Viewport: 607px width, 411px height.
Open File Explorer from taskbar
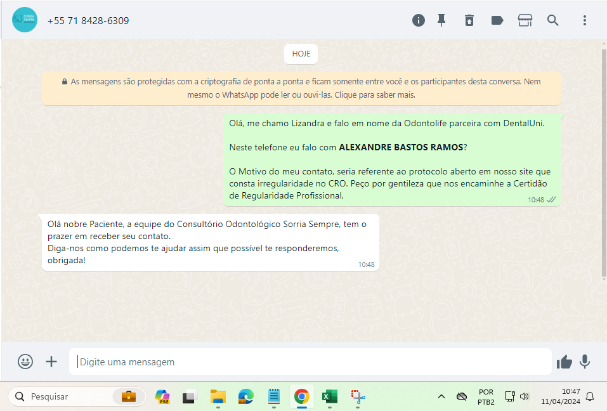[x=218, y=396]
